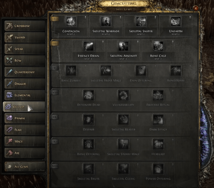Open the Crossbow gem category

click(25, 26)
